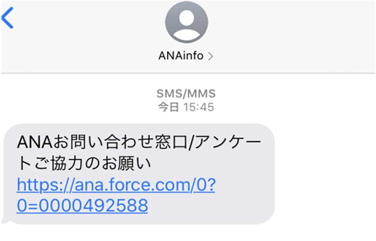The height and width of the screenshot is (241, 376).
Task: Open the gray contact avatar
Action: [186, 22]
